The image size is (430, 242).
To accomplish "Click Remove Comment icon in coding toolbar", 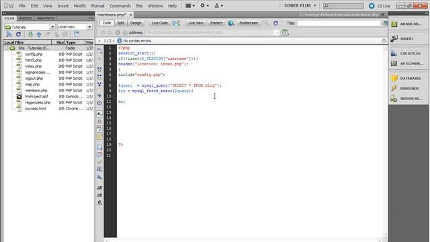I will click(99, 155).
